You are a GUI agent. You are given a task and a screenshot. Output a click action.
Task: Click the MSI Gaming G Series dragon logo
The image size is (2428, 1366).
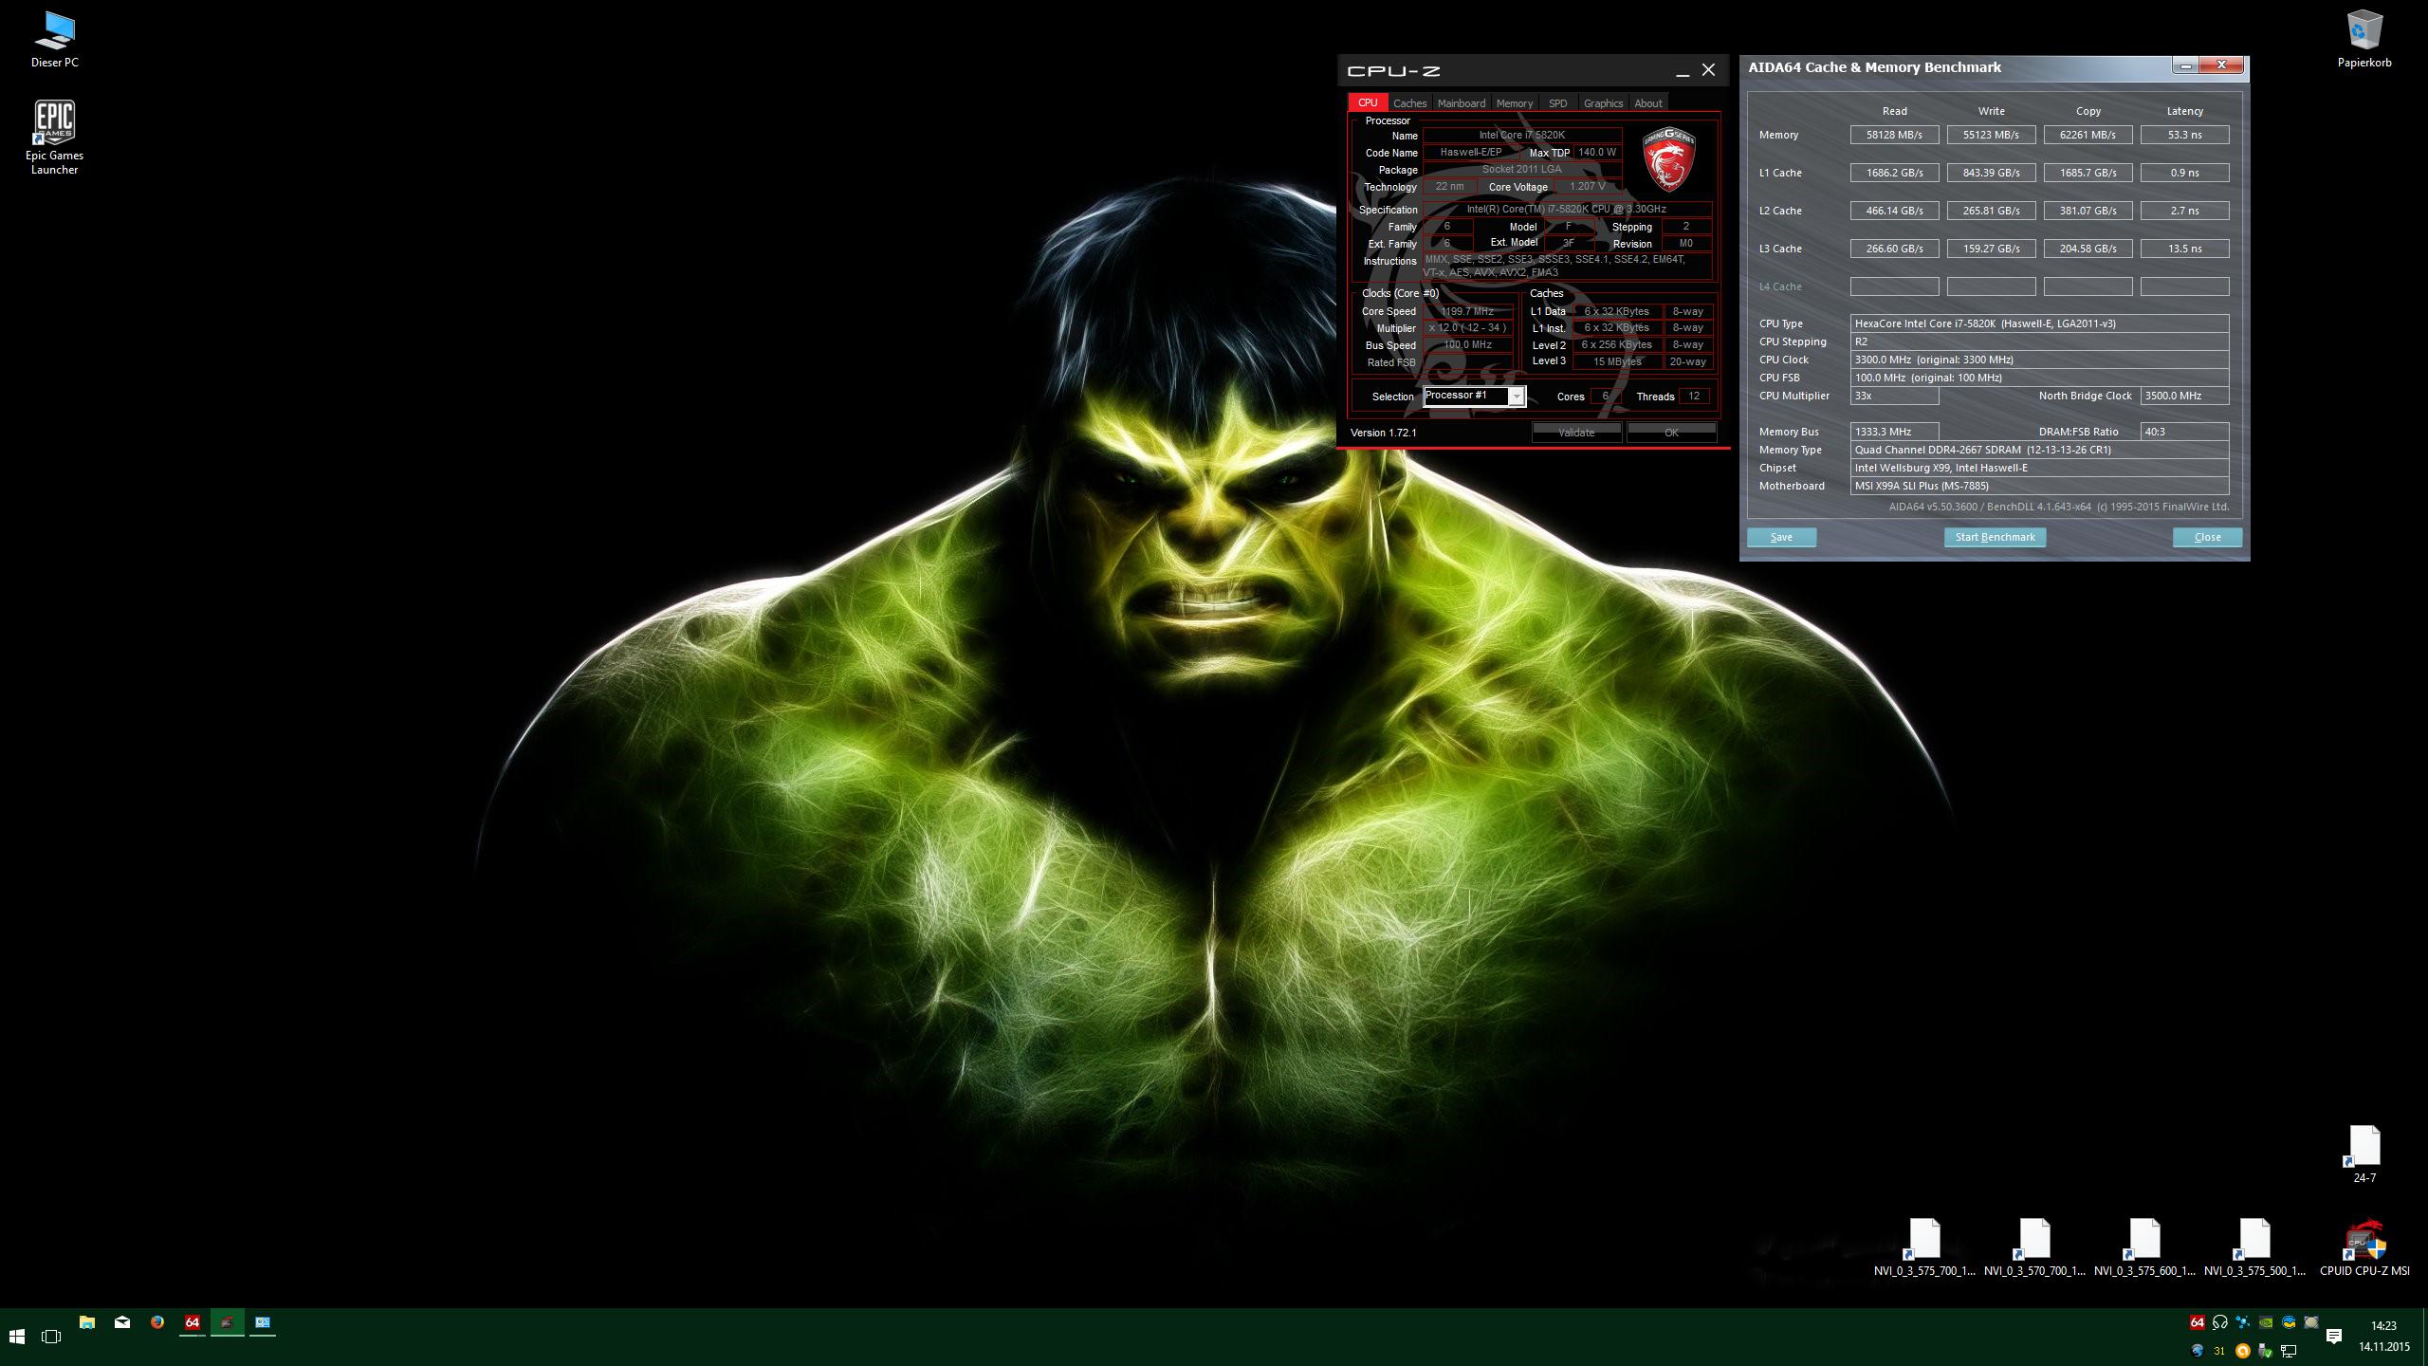point(1668,158)
